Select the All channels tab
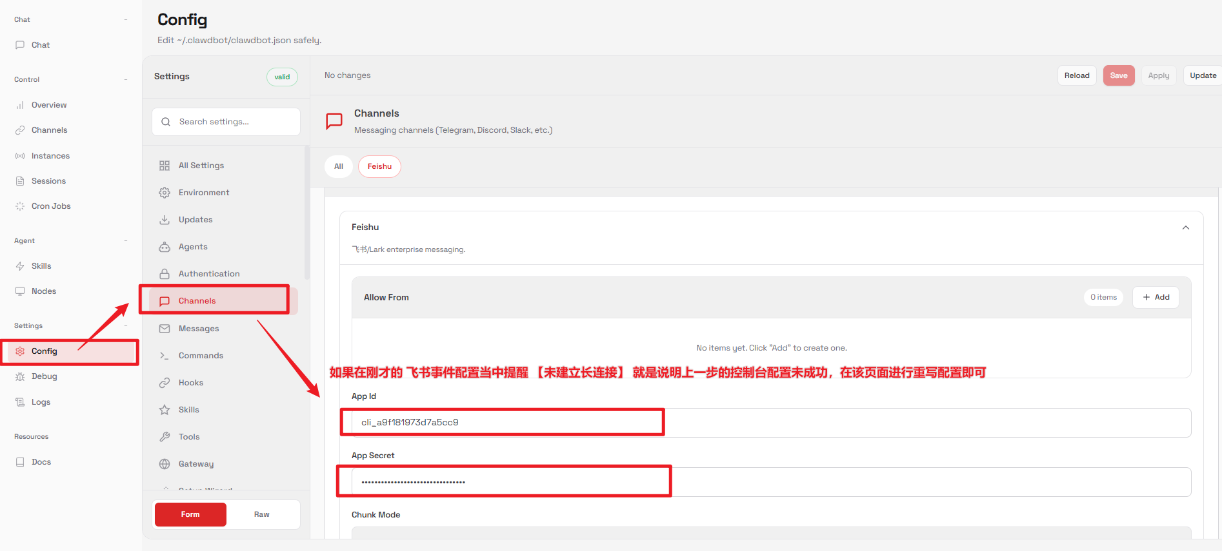The width and height of the screenshot is (1222, 551). [x=339, y=166]
